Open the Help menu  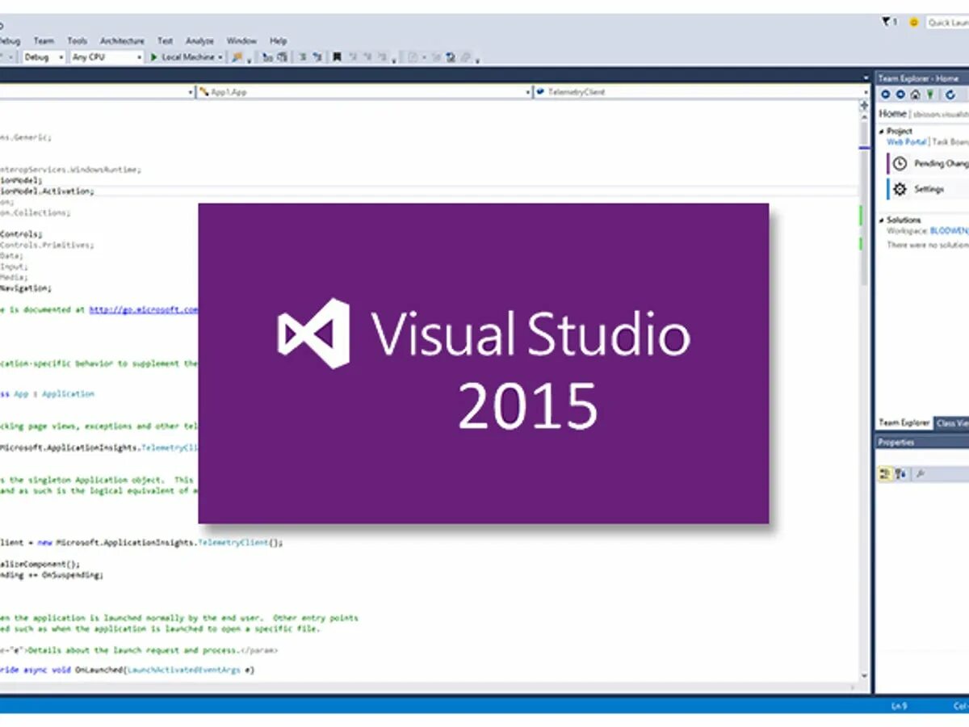coord(278,41)
